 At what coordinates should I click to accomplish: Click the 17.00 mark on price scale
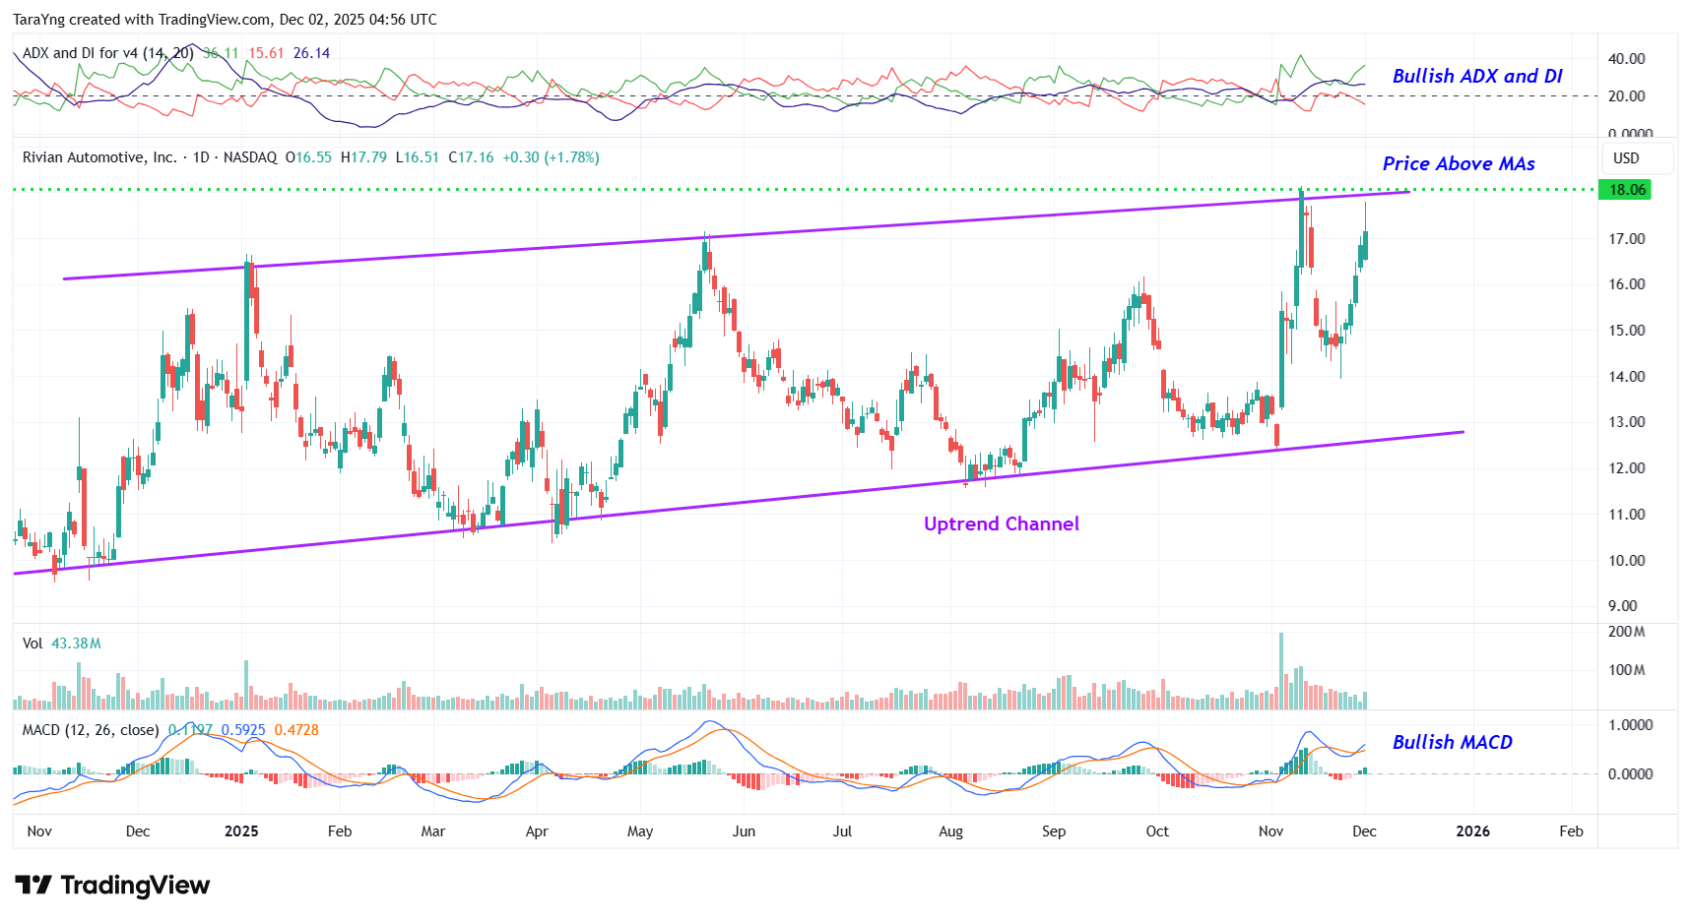(1626, 239)
